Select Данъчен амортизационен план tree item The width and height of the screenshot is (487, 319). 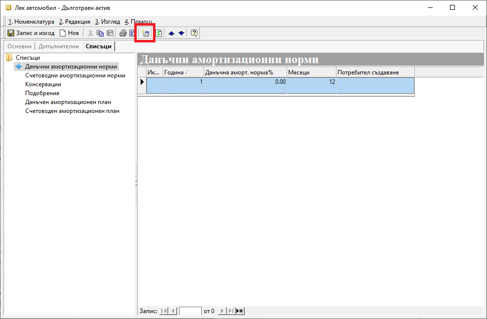tap(68, 102)
